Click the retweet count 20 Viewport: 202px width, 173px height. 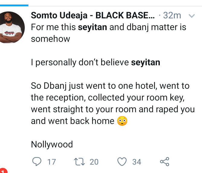[x=94, y=162]
